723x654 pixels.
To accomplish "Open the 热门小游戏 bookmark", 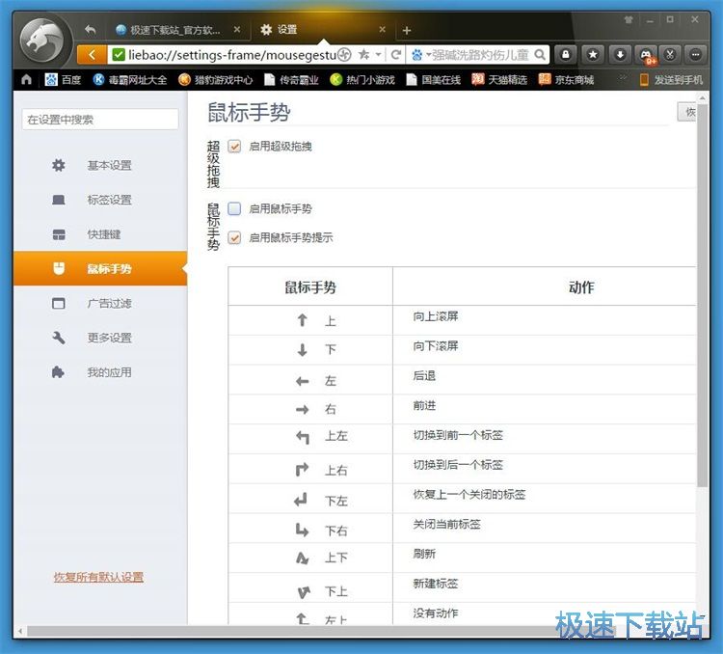I will pos(362,80).
